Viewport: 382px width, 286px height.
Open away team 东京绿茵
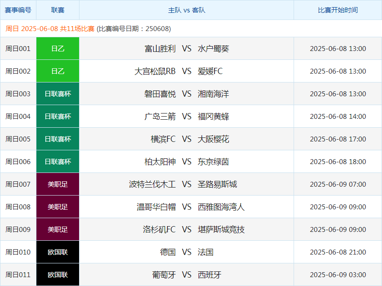213,162
